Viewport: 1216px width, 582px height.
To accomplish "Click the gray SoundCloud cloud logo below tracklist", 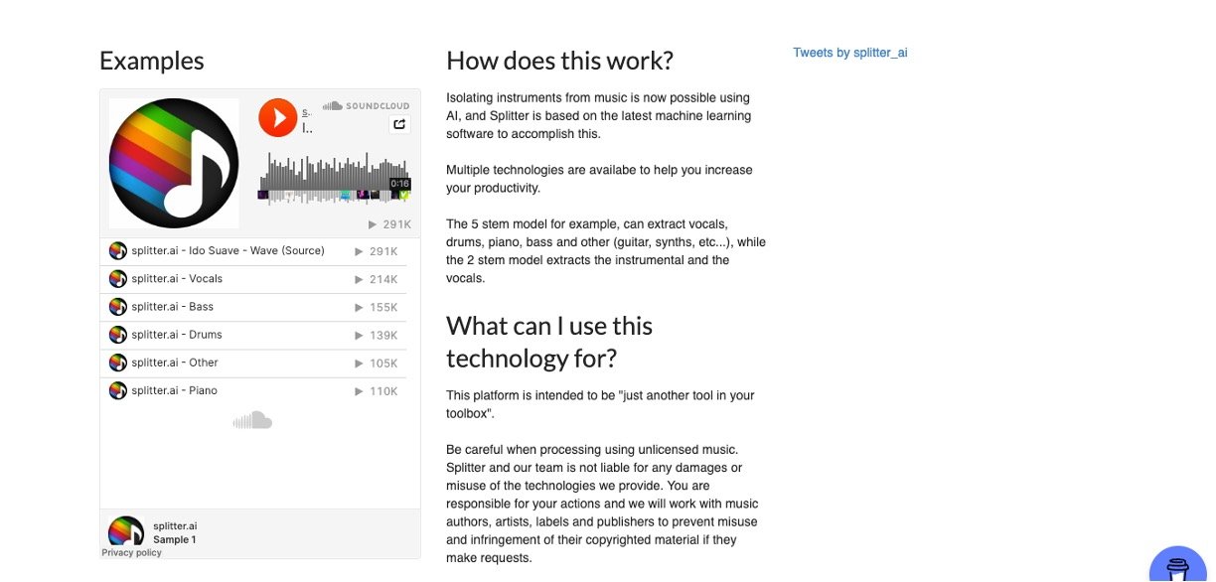I will point(252,421).
